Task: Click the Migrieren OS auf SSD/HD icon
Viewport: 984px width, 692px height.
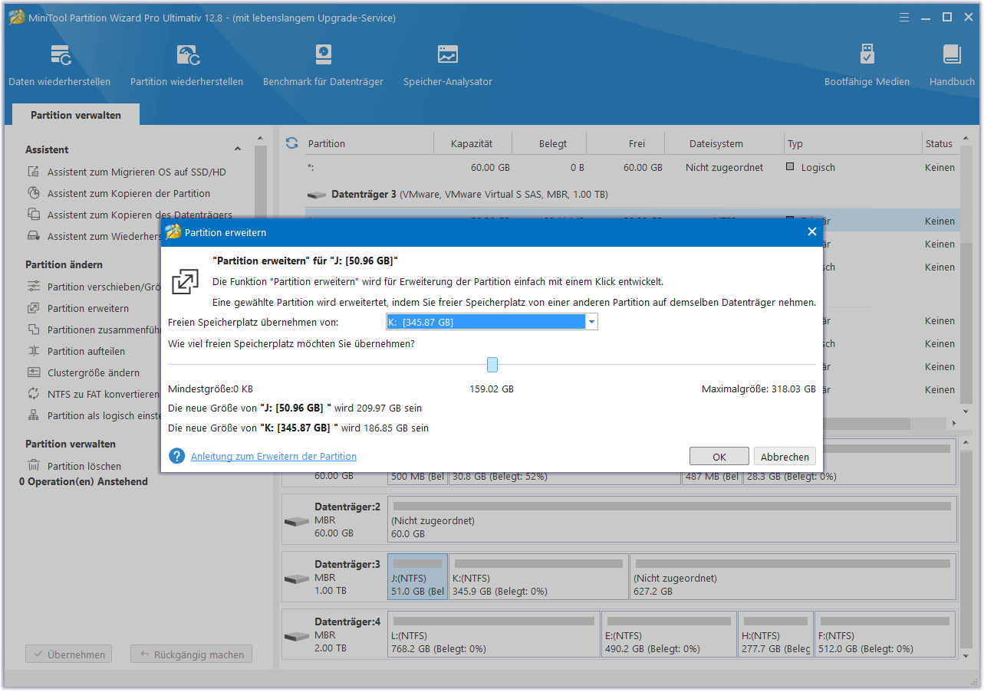Action: tap(34, 172)
